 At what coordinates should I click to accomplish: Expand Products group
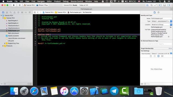3,46
